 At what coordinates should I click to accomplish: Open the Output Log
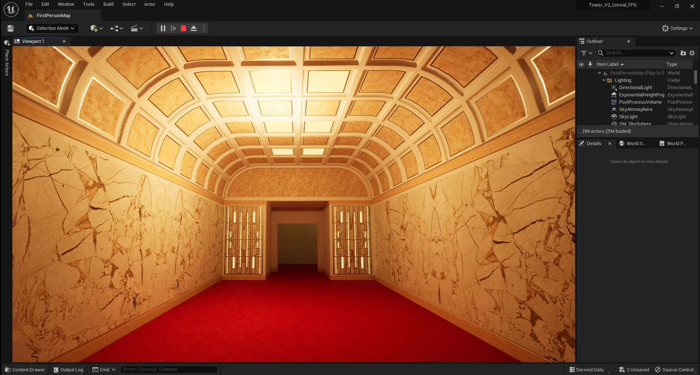[x=68, y=370]
